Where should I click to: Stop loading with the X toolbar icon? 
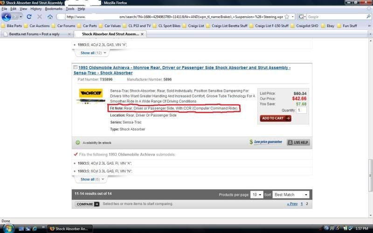pos(40,17)
